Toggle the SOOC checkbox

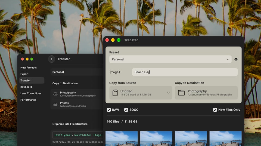126,110
